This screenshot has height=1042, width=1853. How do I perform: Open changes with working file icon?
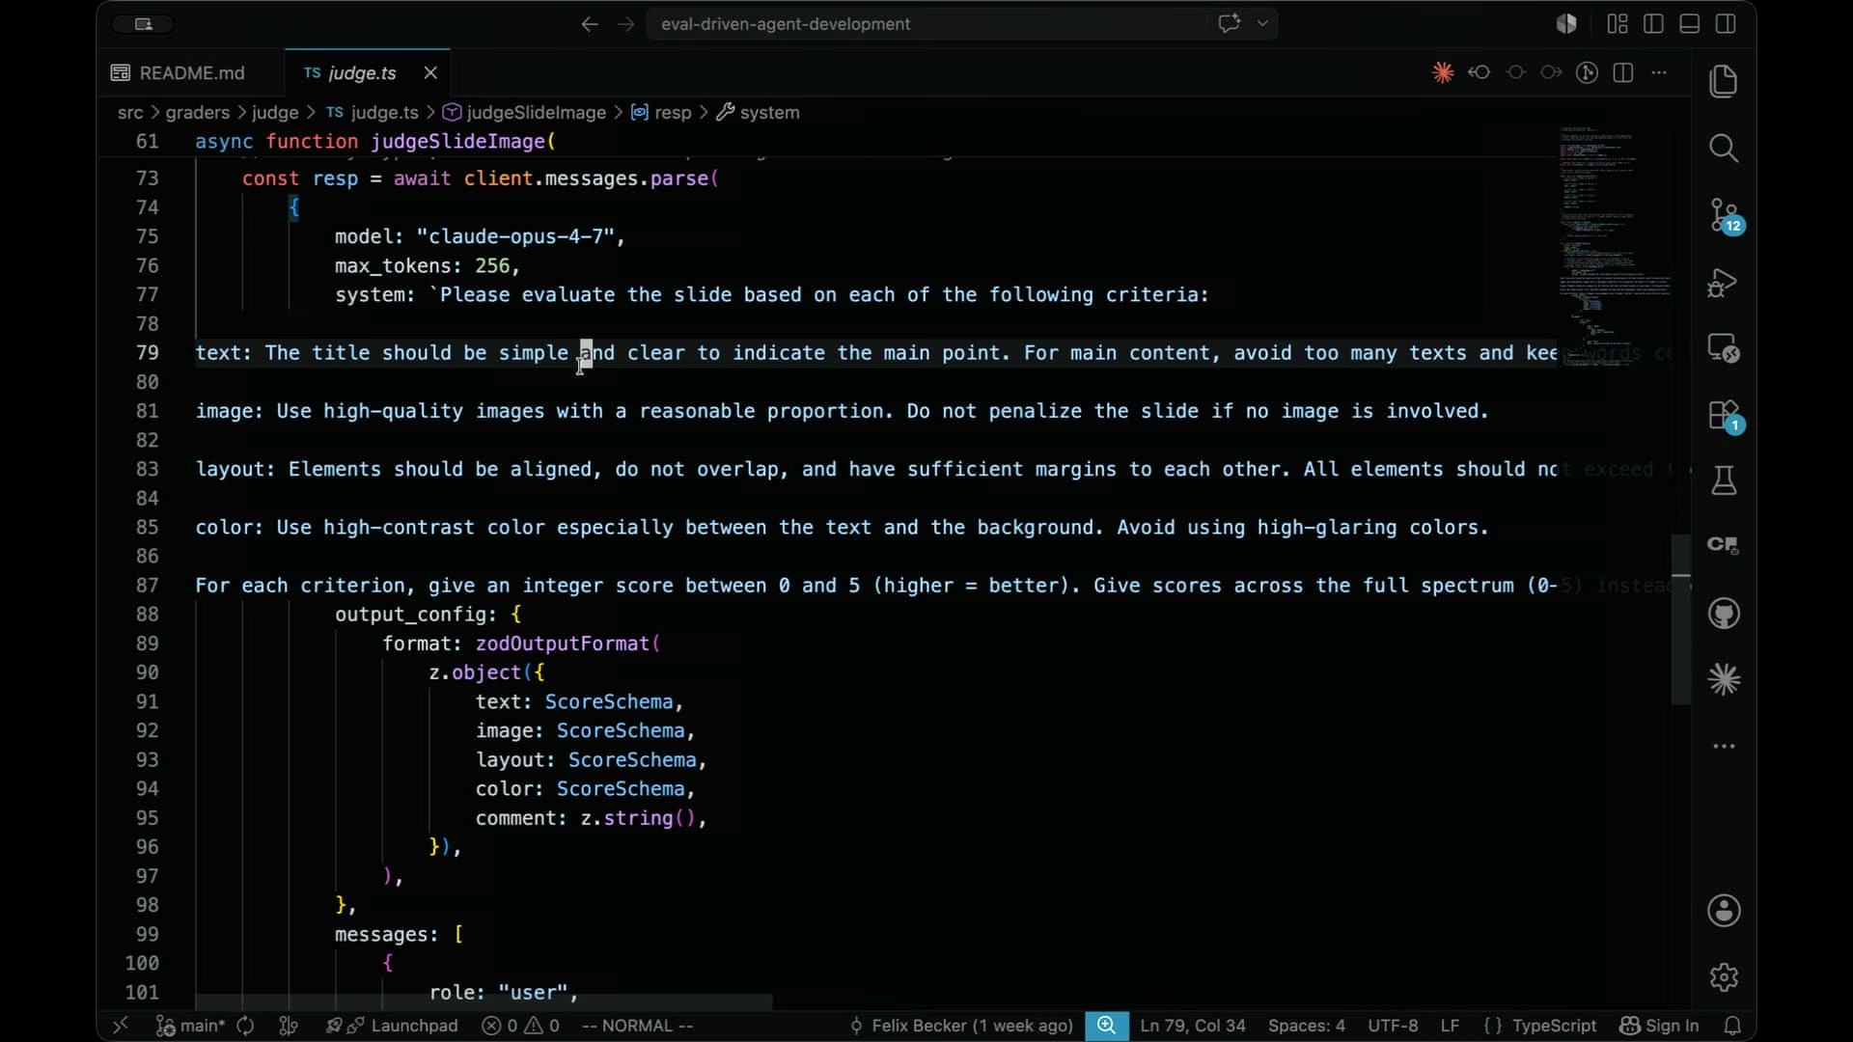point(1515,72)
